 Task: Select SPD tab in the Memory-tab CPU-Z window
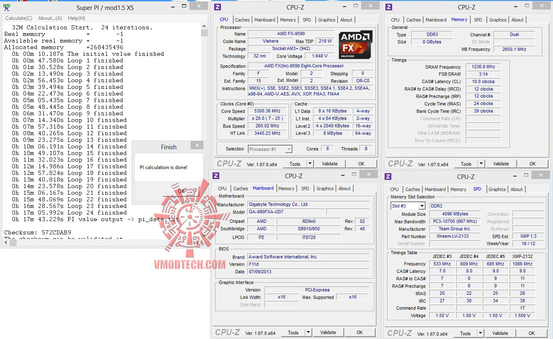[x=478, y=20]
